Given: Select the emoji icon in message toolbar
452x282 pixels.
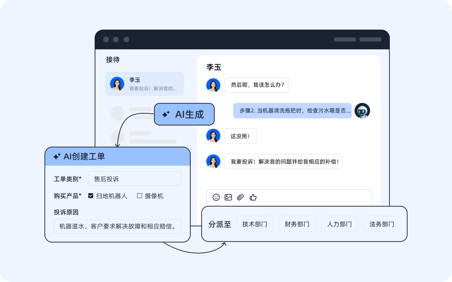Looking at the screenshot, I should point(216,197).
